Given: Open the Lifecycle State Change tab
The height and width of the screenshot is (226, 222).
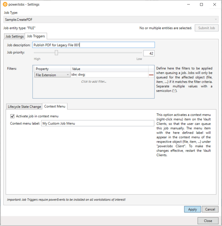Looking at the screenshot, I should click(24, 107).
